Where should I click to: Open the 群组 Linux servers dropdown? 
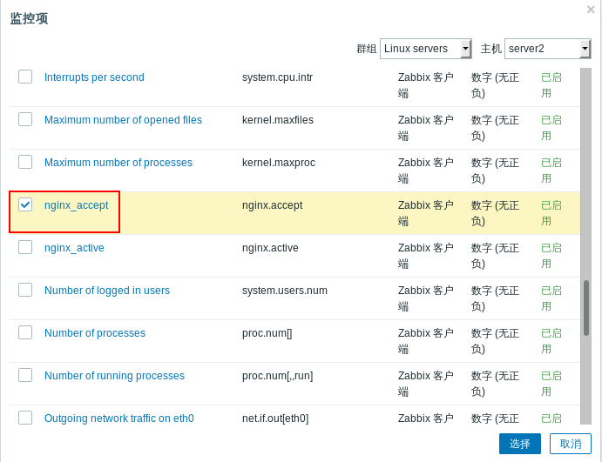tap(425, 49)
